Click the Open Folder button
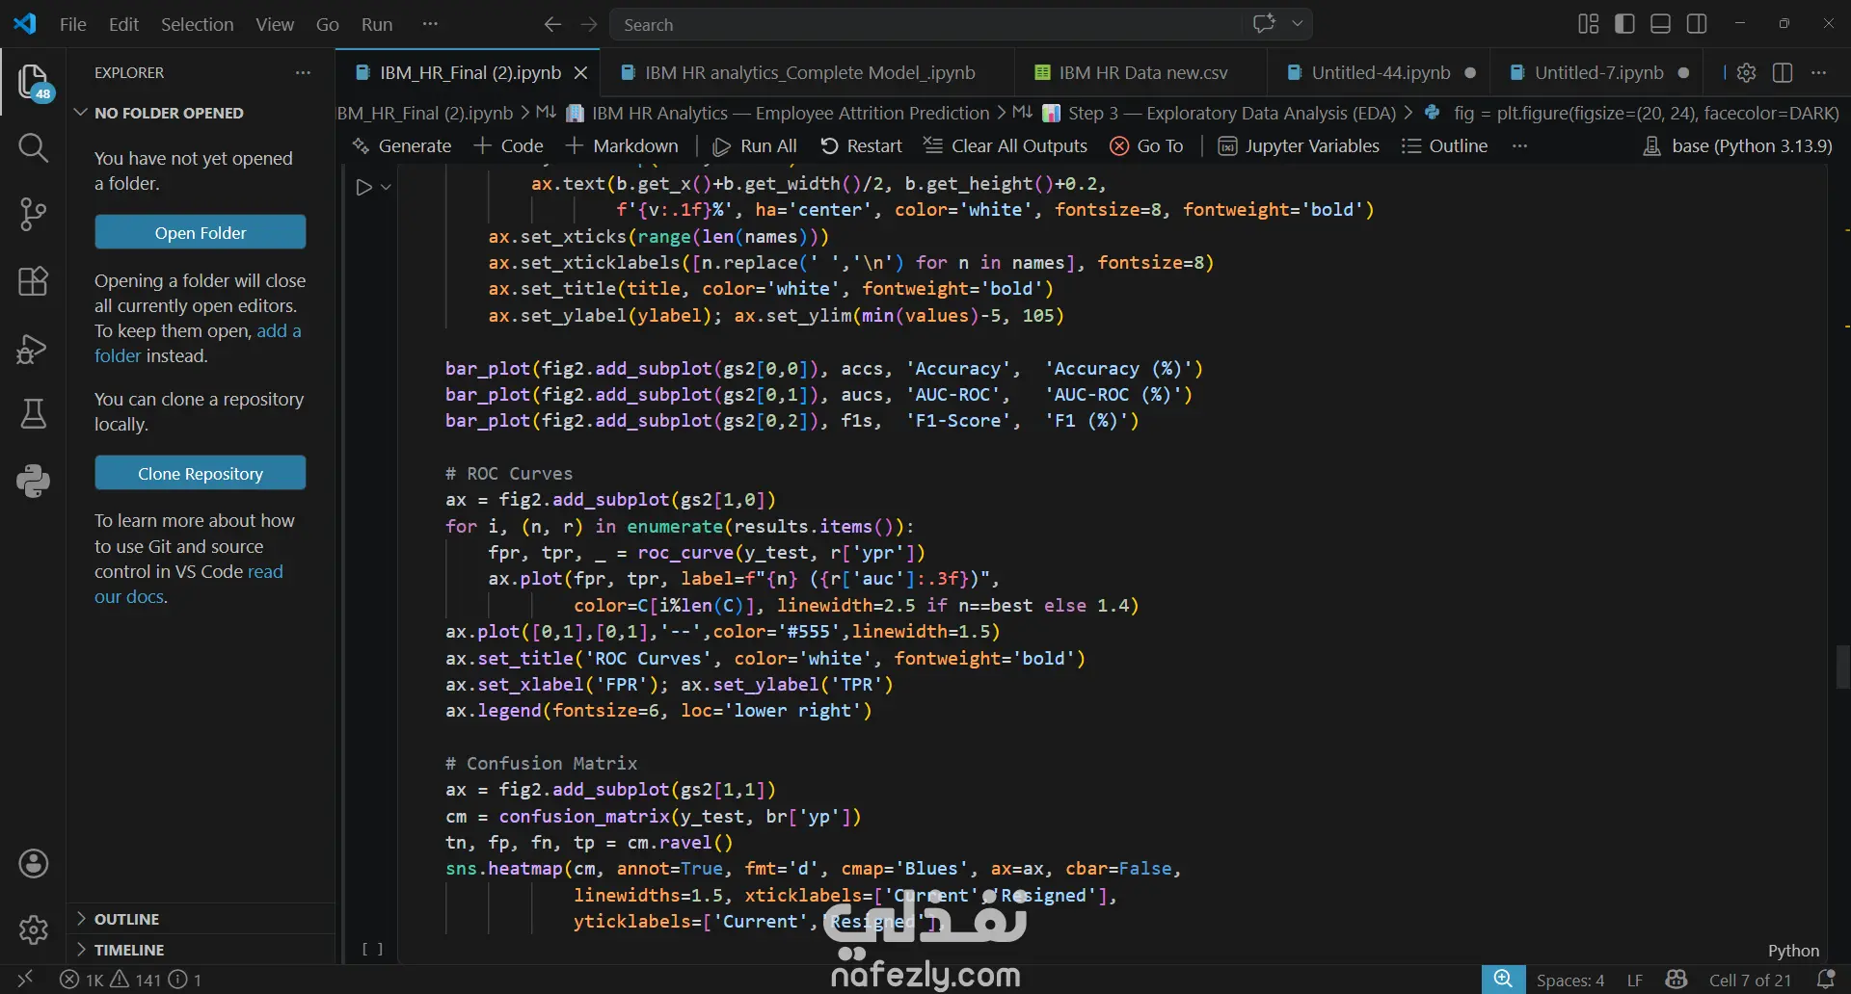Screen dimensions: 1851x994 point(201,232)
